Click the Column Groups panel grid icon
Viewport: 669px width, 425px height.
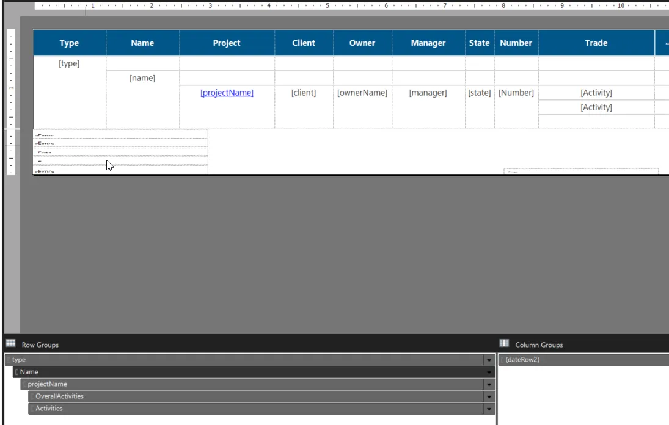click(504, 343)
